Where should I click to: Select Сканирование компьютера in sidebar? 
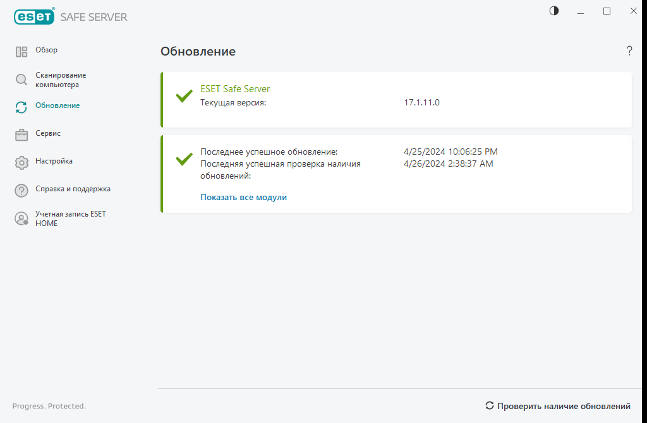61,80
